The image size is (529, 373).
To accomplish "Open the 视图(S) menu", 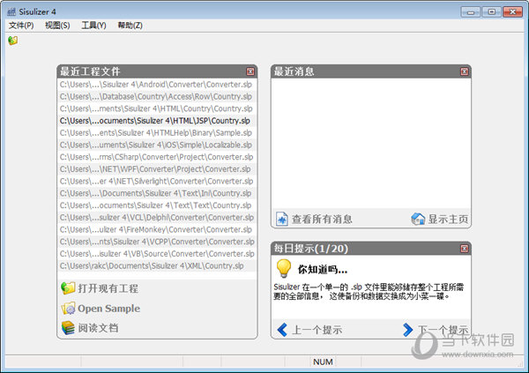I will tap(57, 26).
